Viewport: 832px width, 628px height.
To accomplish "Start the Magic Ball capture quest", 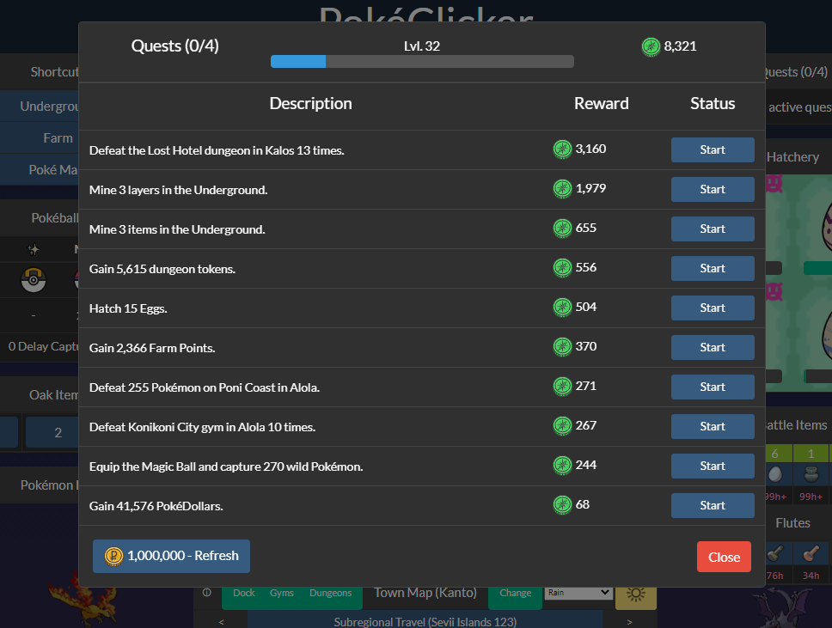I will pos(712,466).
